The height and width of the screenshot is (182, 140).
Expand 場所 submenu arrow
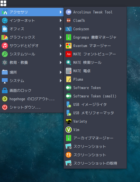60,72
